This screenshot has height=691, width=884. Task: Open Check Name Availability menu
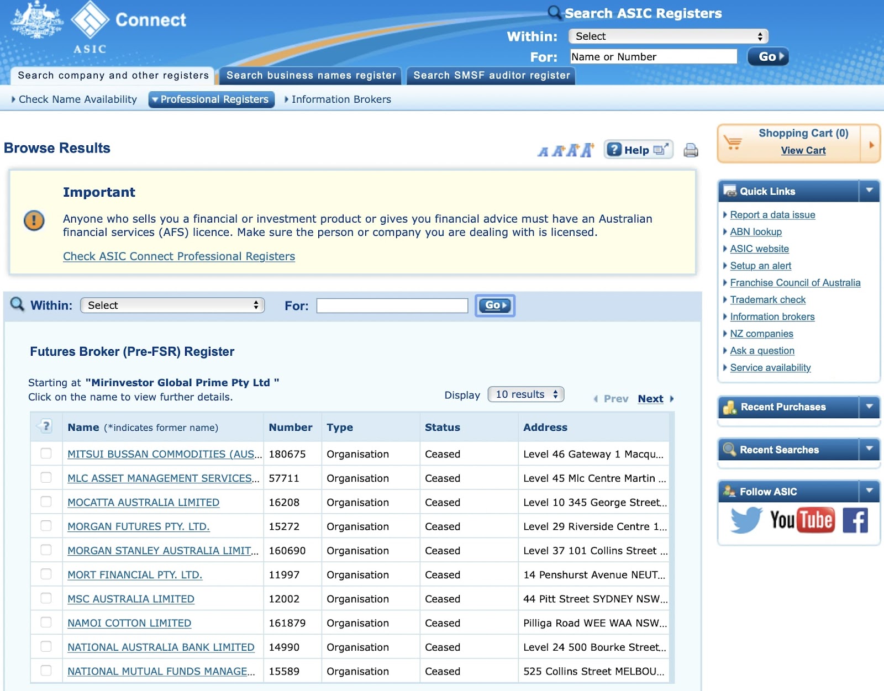coord(75,99)
